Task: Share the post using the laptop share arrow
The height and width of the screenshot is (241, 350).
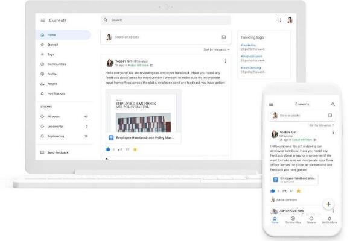Action: [x=120, y=149]
